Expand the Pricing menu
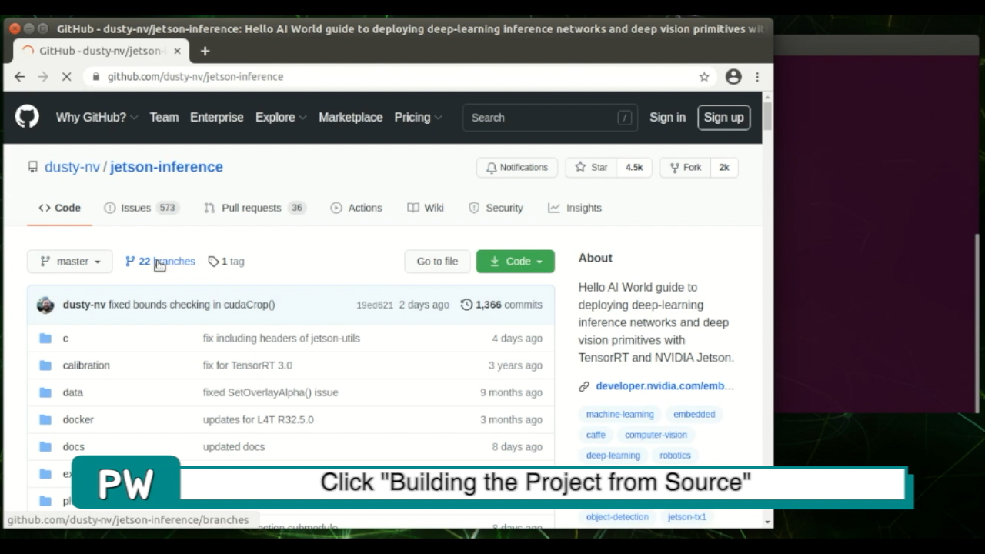Viewport: 985px width, 554px height. coord(419,117)
